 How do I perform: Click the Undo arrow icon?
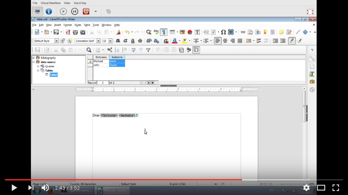[127, 32]
